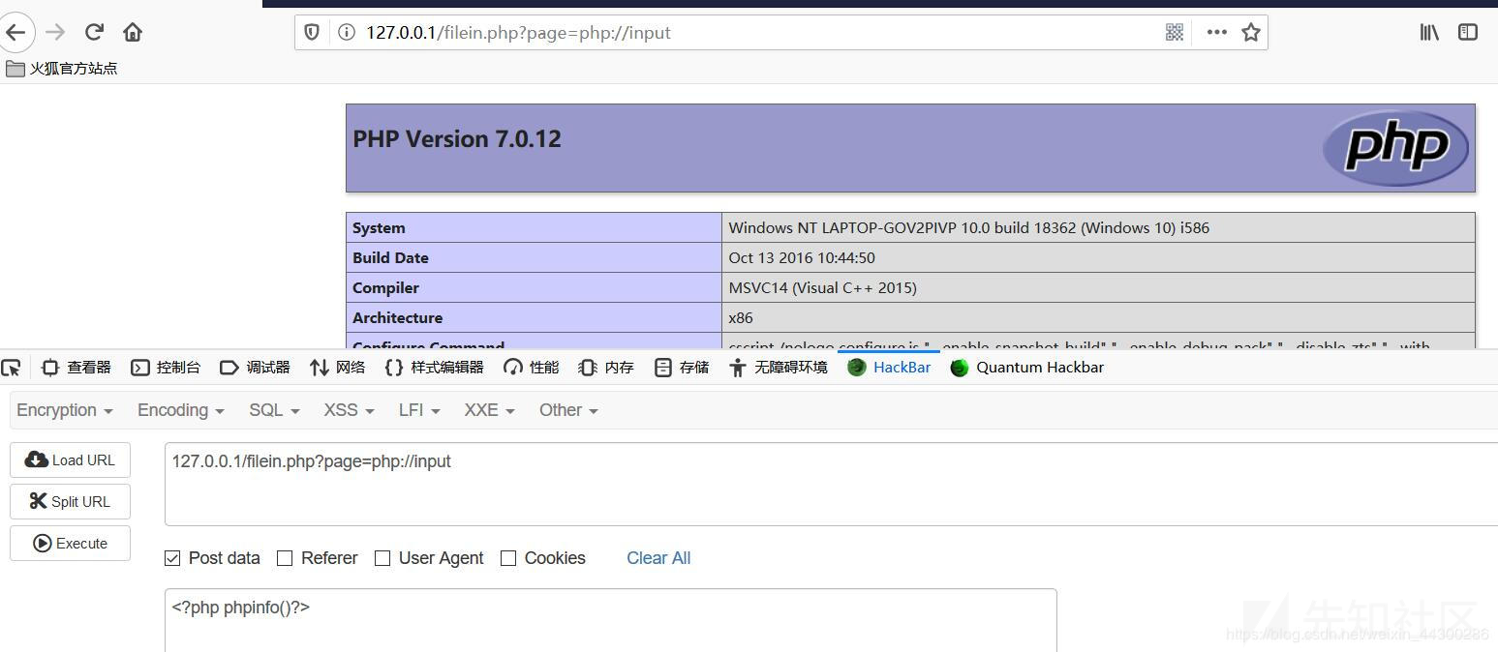Click the Execute button
This screenshot has height=652, width=1498.
click(70, 544)
